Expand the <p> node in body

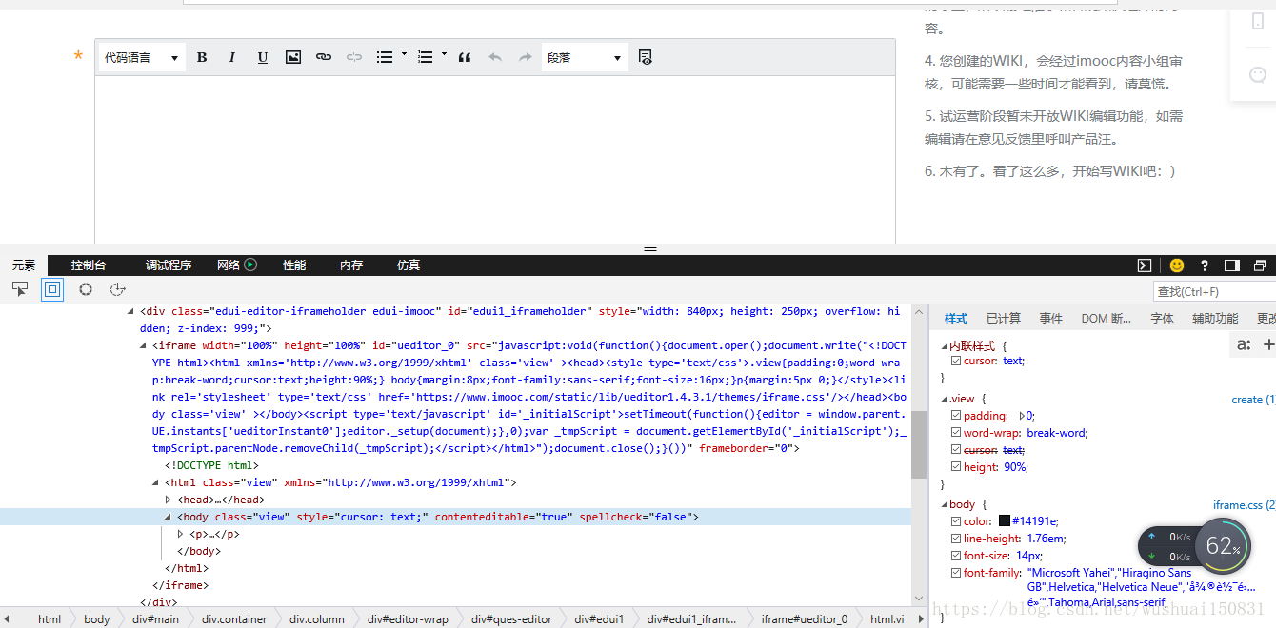pos(181,534)
